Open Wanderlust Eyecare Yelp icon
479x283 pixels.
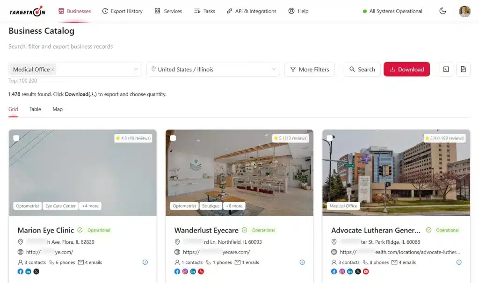(201, 271)
